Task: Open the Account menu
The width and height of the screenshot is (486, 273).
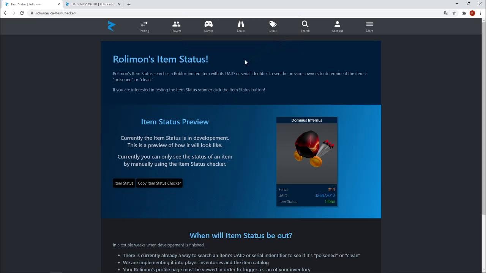Action: (x=337, y=27)
